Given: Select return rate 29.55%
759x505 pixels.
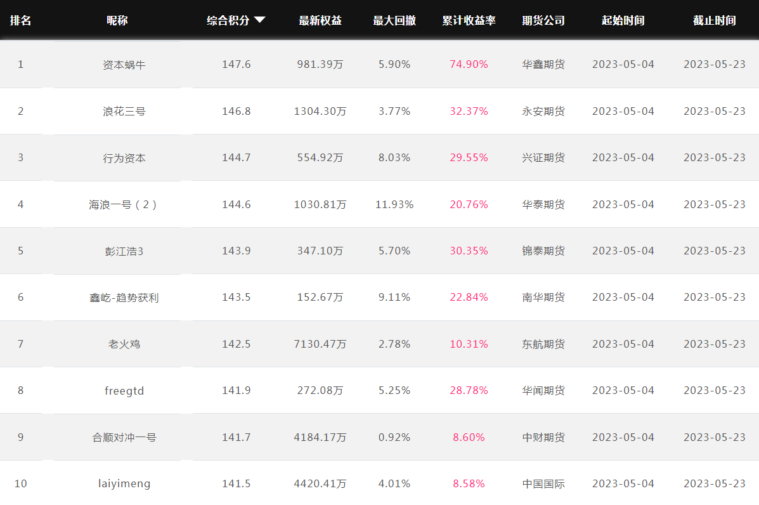Looking at the screenshot, I should click(x=469, y=157).
